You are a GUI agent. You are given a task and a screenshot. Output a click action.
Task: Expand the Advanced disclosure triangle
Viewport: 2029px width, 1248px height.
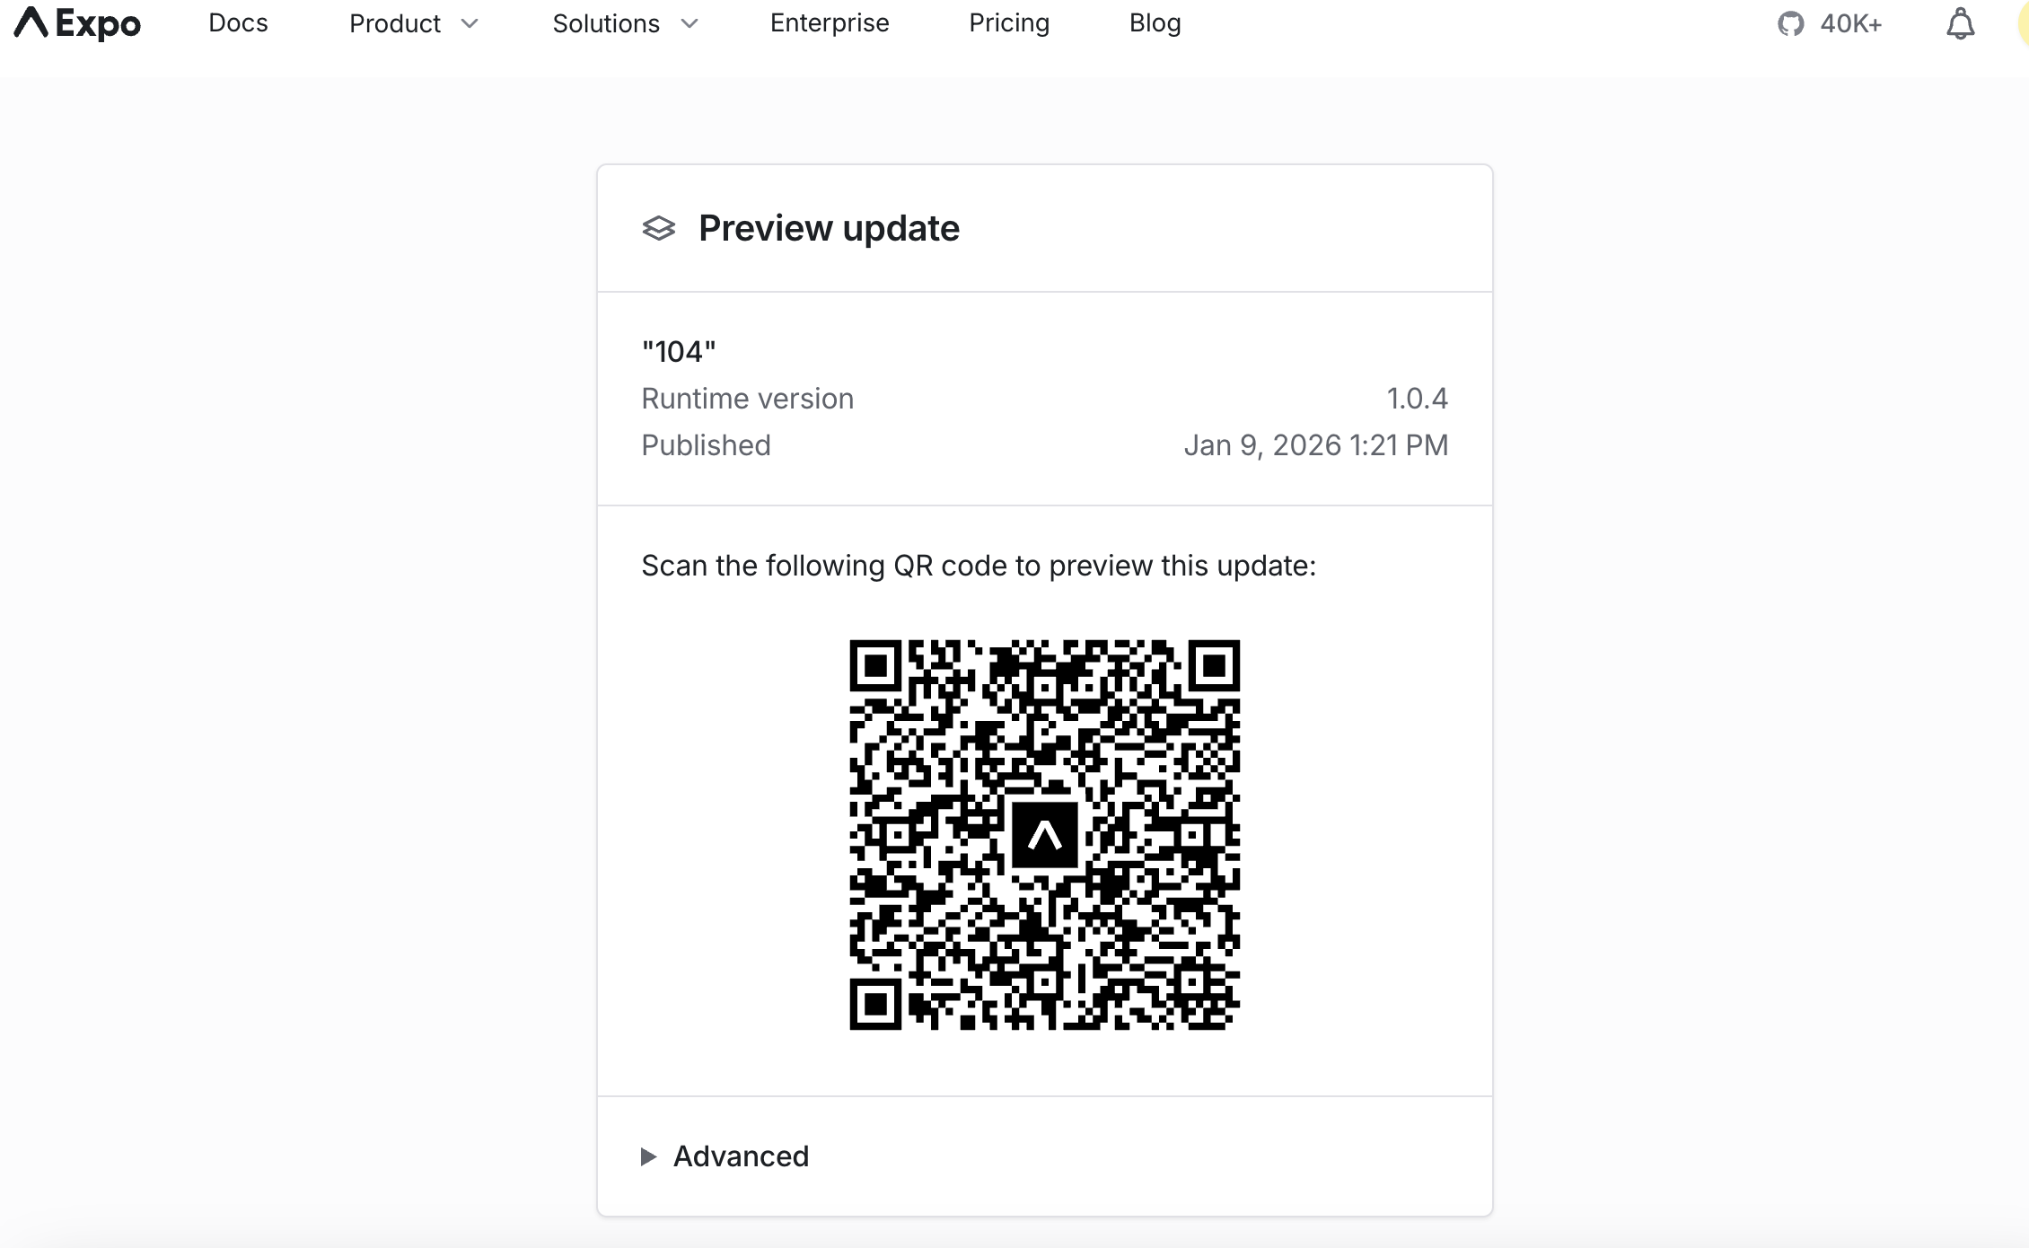click(x=648, y=1156)
